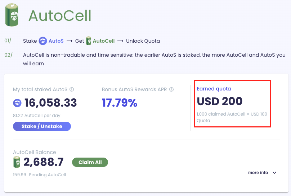This screenshot has height=196, width=291.
Task: Click the Earned quota label
Action: coord(214,89)
